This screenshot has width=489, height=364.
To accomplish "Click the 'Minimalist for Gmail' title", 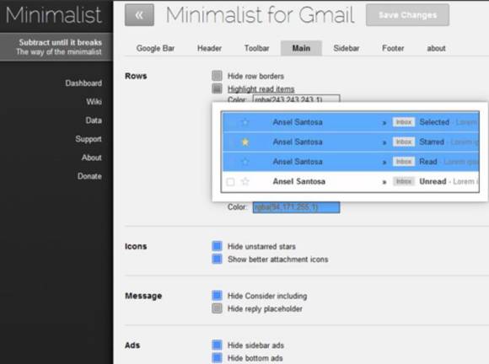I will pos(260,14).
